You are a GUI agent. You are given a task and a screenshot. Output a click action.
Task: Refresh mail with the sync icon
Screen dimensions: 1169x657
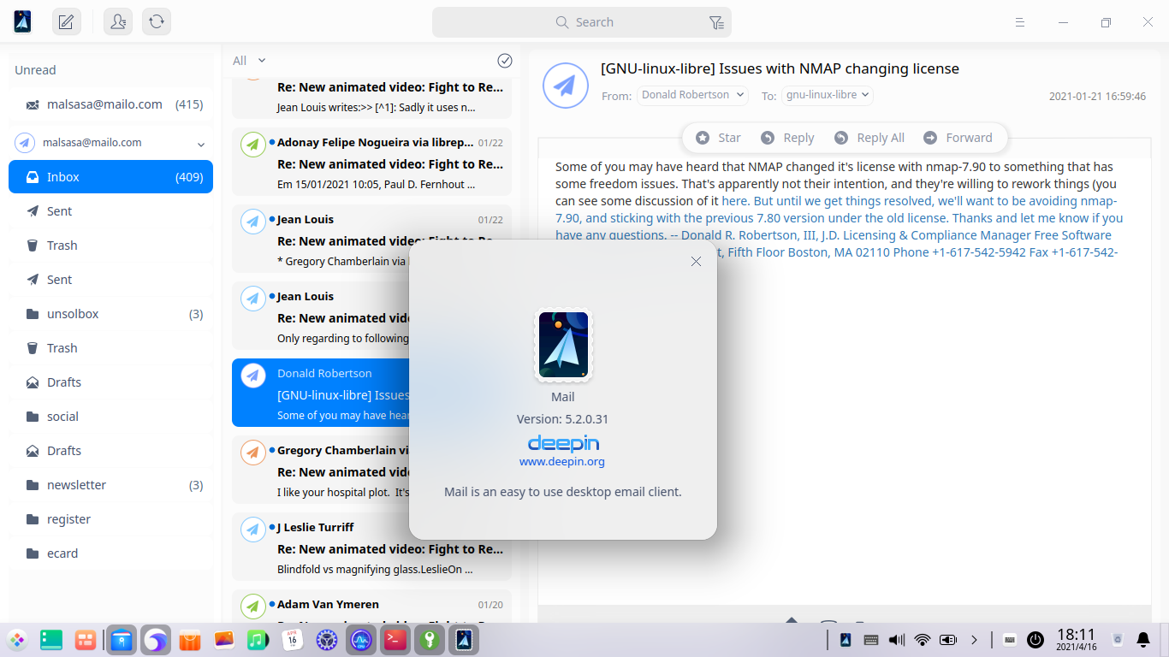[x=157, y=22]
